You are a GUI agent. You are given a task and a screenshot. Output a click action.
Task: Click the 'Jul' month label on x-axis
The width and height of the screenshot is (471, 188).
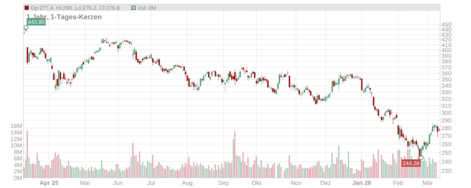(x=151, y=182)
